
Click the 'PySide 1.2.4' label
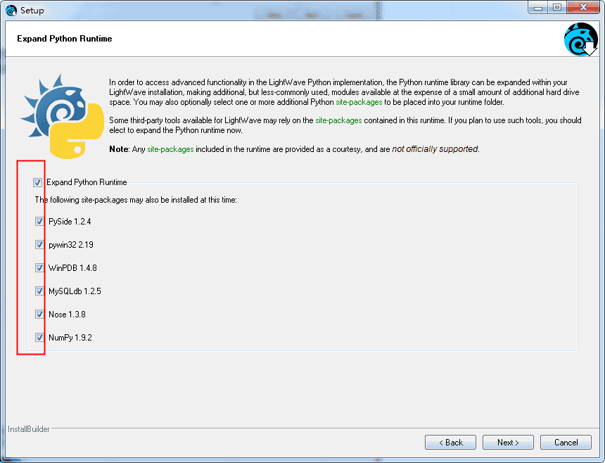point(70,222)
